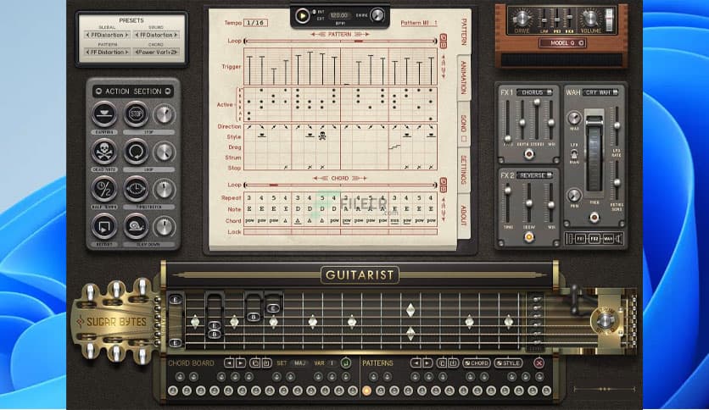Screen dimensions: 709x410
Task: Toggle the Wah power button
Action: (x=595, y=218)
